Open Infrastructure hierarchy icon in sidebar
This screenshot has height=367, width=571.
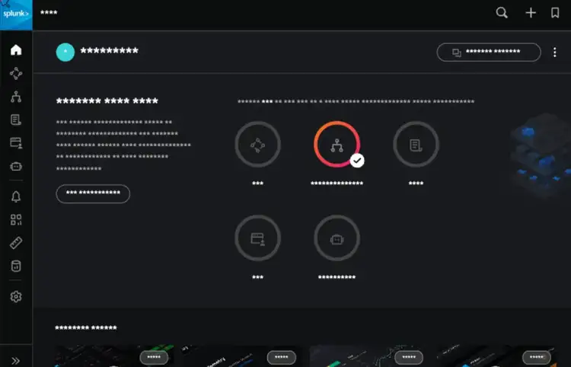pos(16,97)
